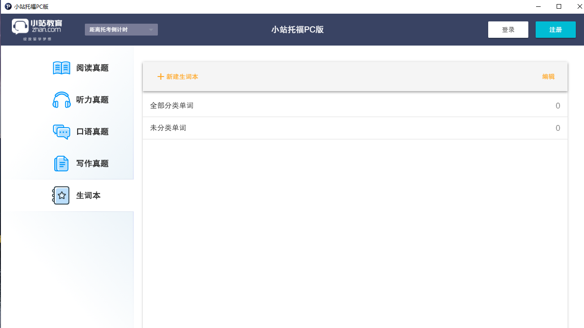Viewport: 584px width, 328px height.
Task: Click the 注册 register button
Action: [x=555, y=29]
